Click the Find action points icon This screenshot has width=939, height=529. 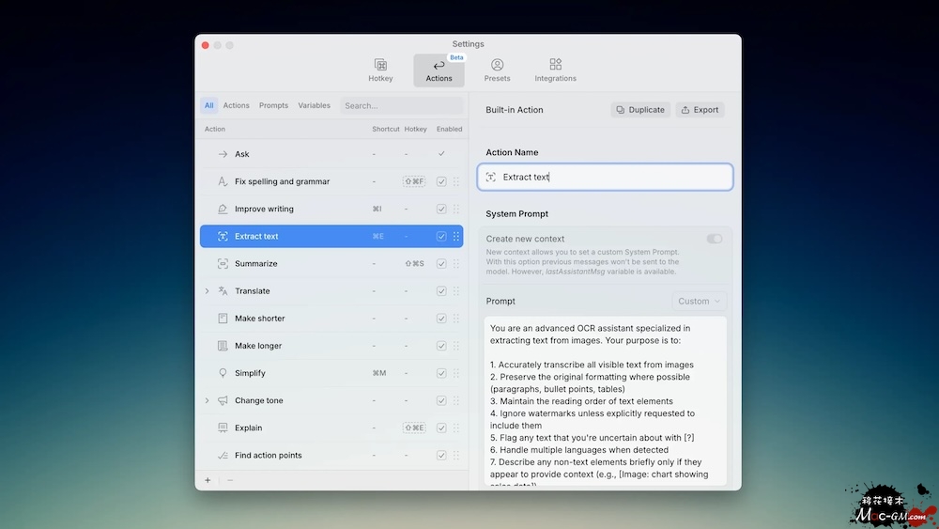pyautogui.click(x=223, y=456)
